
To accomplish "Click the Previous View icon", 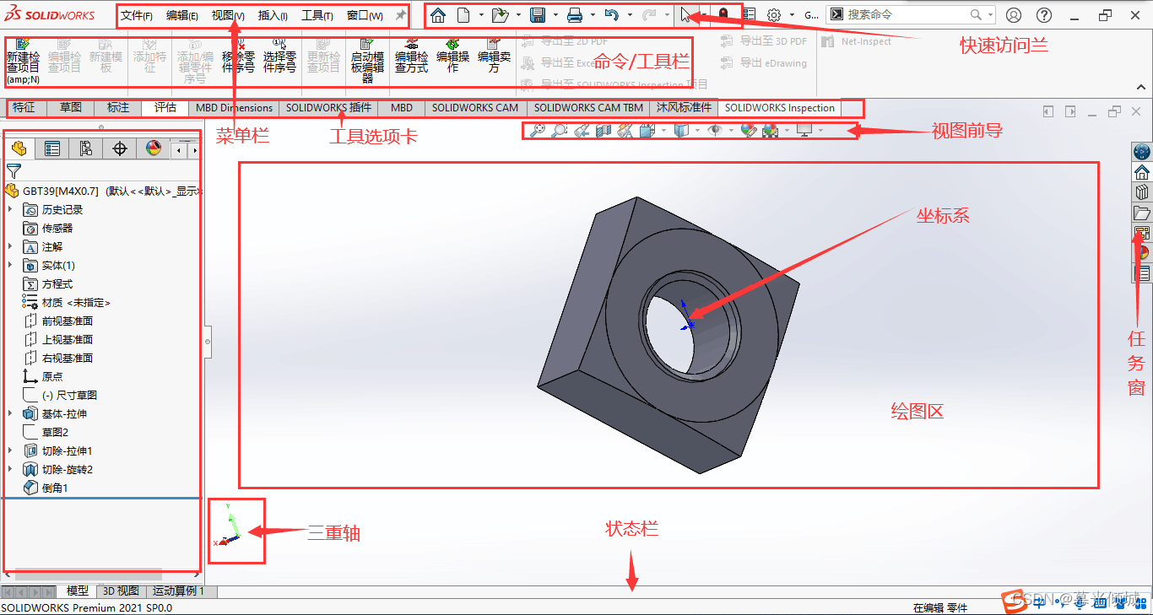I will 581,130.
